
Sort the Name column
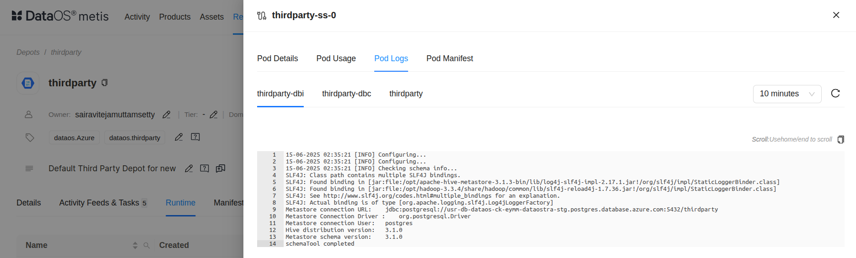point(135,245)
